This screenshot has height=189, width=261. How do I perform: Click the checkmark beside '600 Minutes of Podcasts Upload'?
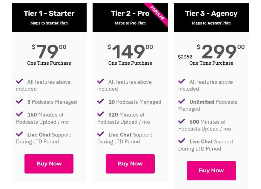182,121
